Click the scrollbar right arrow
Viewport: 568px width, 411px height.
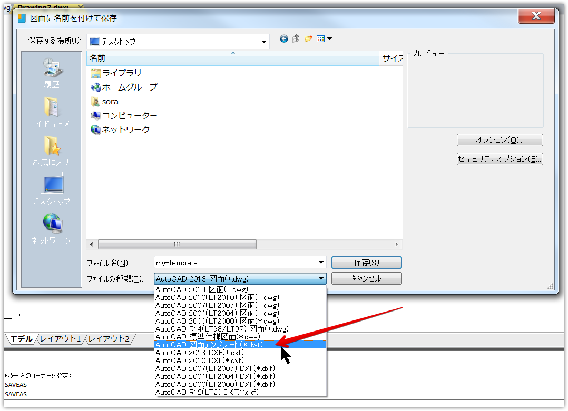point(397,245)
